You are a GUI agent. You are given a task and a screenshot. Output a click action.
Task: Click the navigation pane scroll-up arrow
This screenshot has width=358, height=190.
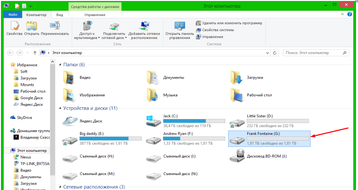[53, 62]
